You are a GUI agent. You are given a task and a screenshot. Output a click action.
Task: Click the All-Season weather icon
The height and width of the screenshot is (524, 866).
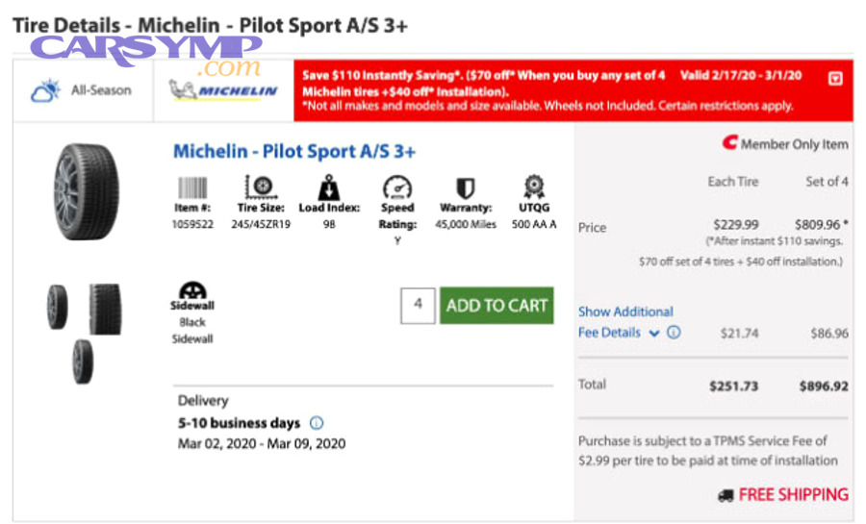click(x=46, y=91)
